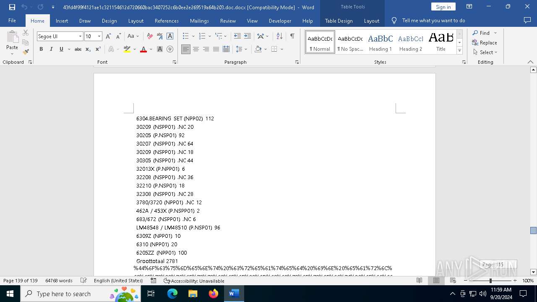This screenshot has height=302, width=537.
Task: Set Align Left paragraph alignment
Action: 186,49
